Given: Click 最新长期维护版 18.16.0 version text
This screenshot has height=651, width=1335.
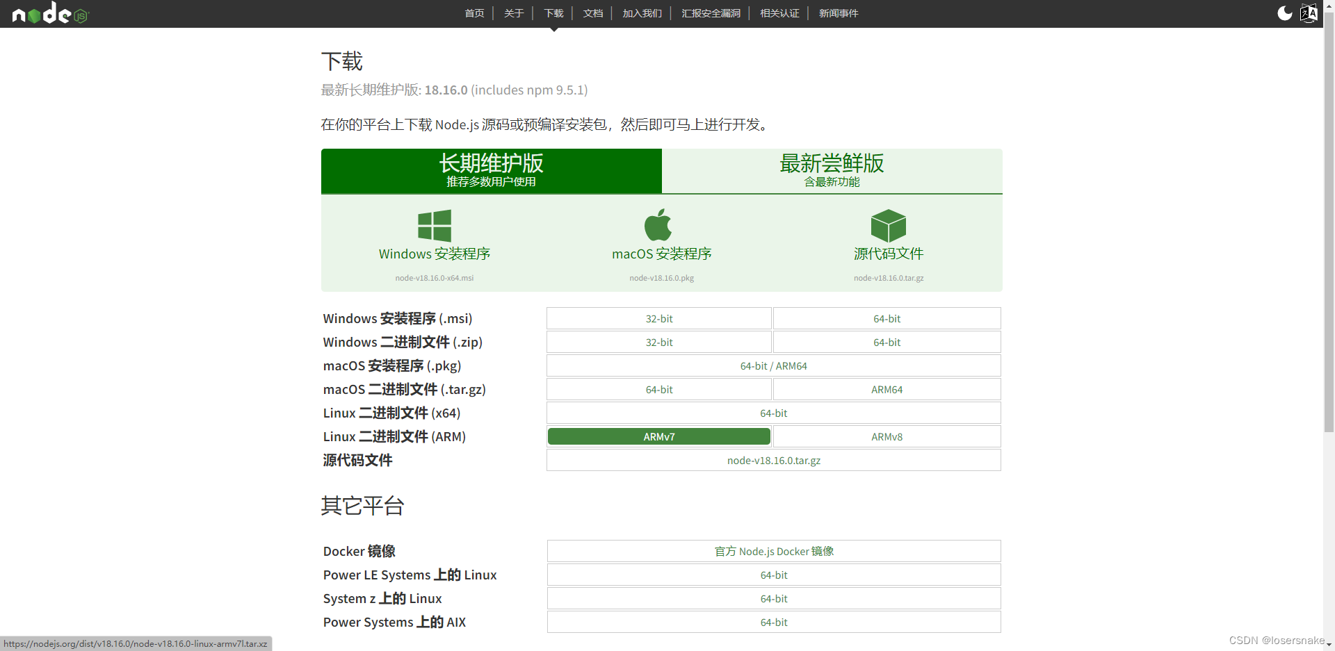Looking at the screenshot, I should 454,90.
